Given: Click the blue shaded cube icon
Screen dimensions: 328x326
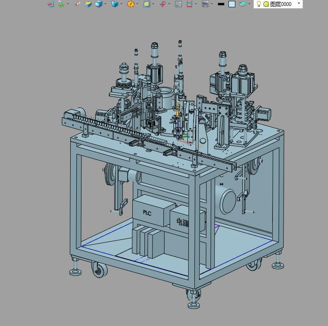Looking at the screenshot, I should tap(99, 4).
